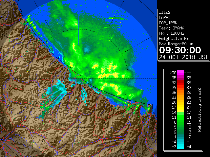Click the '24 OCT 2018 JST' date
The image size is (210, 157).
tap(184, 57)
